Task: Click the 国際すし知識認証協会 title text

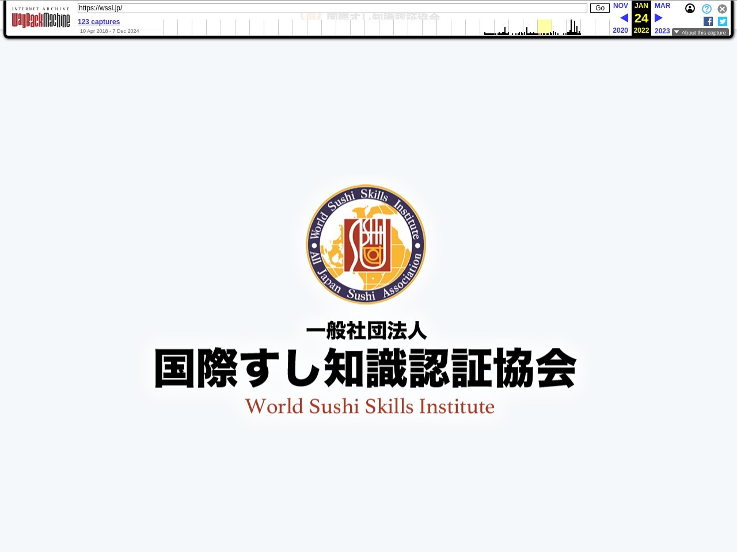Action: tap(366, 368)
